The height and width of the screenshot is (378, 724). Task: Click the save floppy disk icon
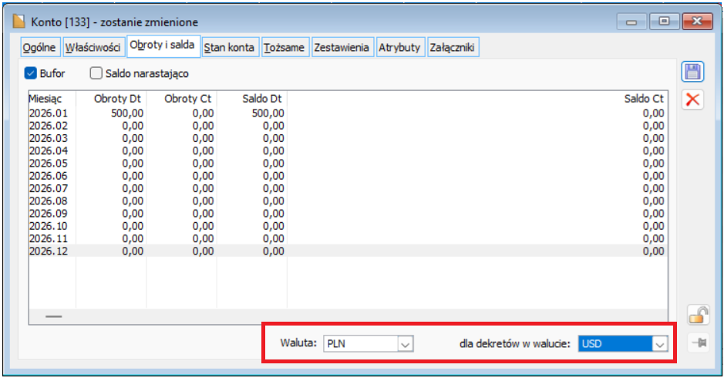[x=692, y=72]
